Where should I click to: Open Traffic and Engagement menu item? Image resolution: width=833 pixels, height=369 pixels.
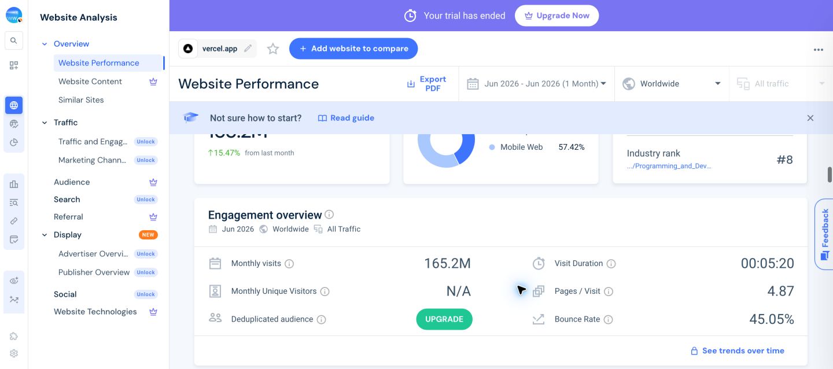93,142
